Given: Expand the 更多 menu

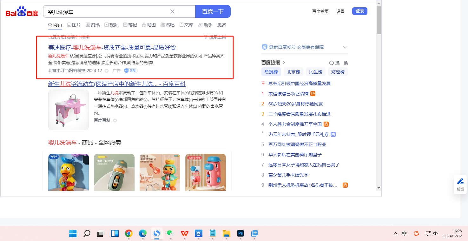Looking at the screenshot, I should point(222,25).
